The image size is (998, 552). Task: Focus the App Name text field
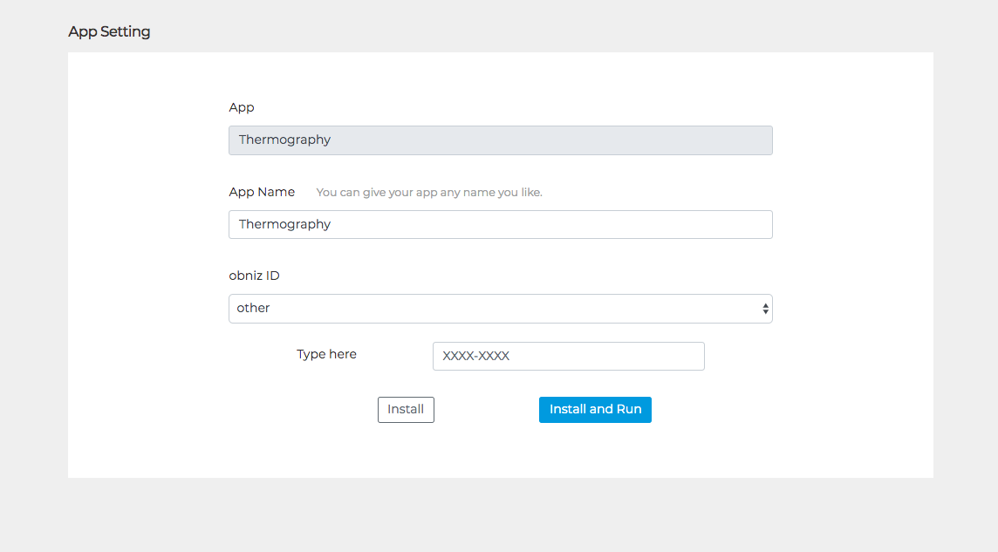pos(500,225)
